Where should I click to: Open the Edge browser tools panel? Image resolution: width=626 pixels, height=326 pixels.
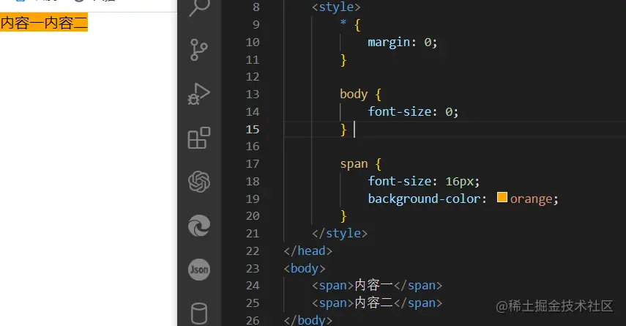click(199, 226)
